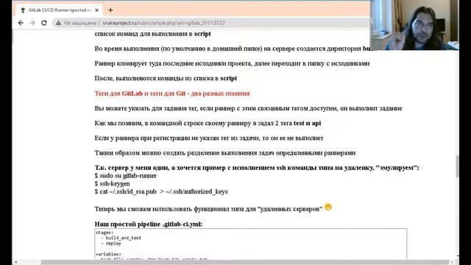The width and height of the screenshot is (471, 265).
Task: Click the vertical scrollbar thumb on the right
Action: pyautogui.click(x=457, y=166)
